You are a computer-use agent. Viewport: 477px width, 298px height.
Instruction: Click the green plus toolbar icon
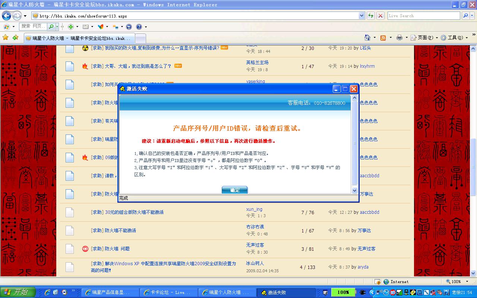tap(71, 27)
